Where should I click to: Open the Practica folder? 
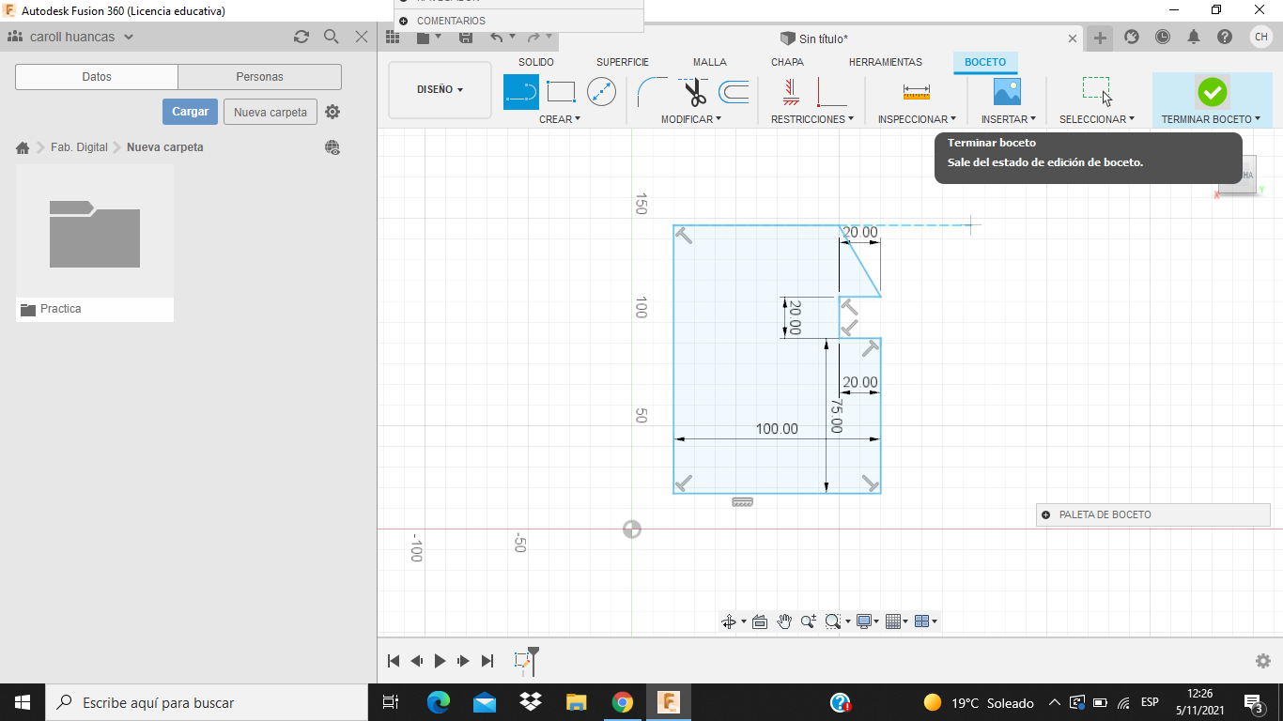point(95,243)
